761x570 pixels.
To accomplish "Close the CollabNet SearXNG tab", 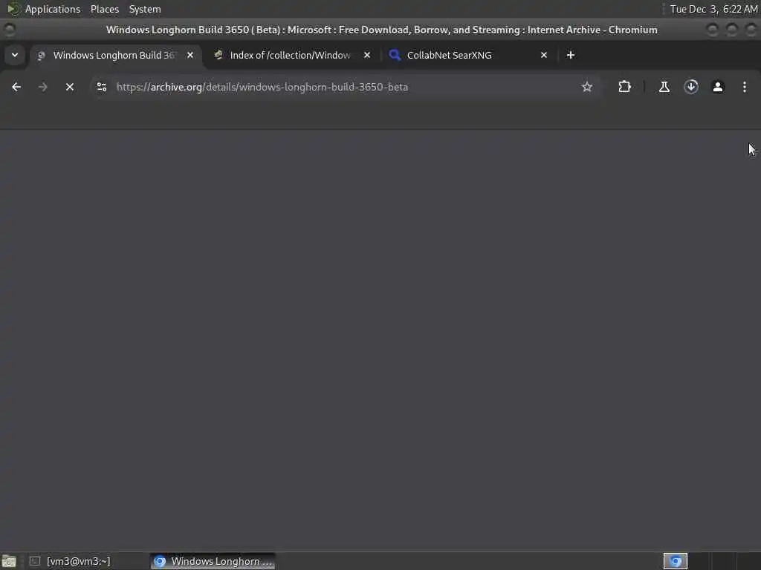I will (x=544, y=55).
